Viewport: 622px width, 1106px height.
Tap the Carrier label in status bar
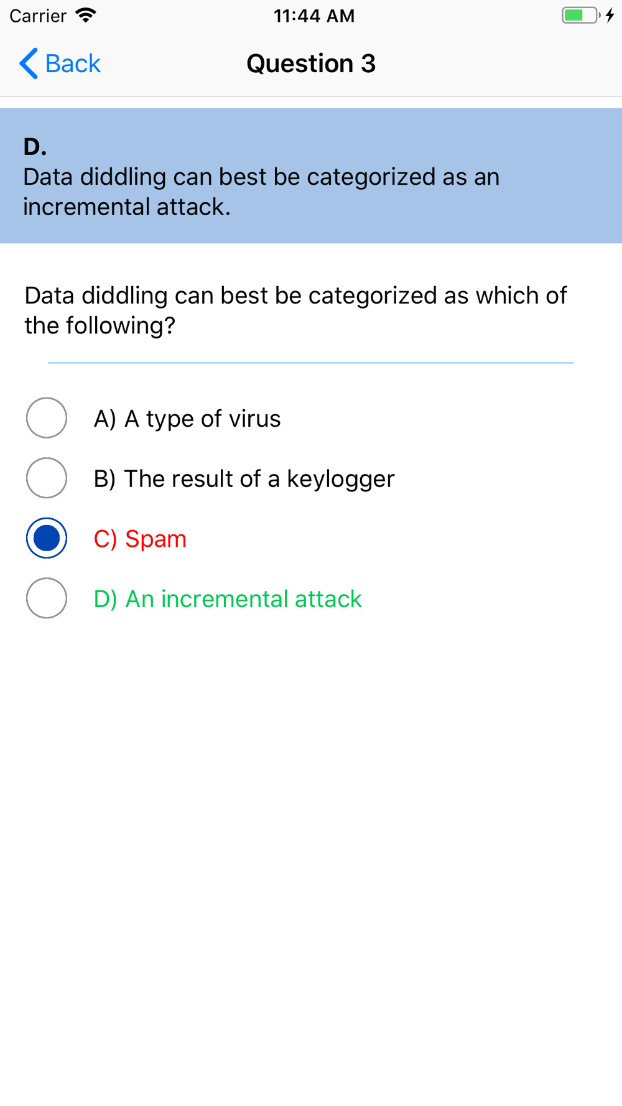(x=38, y=16)
